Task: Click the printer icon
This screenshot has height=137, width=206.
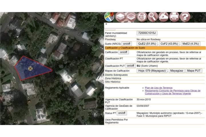Action: (x=174, y=17)
